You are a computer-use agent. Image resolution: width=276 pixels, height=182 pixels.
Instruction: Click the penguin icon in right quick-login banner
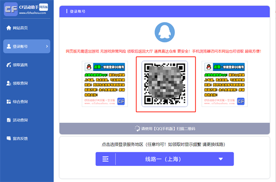point(209,67)
